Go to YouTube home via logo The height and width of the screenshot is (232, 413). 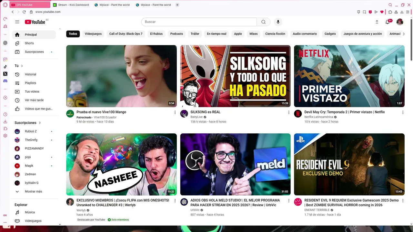35,22
